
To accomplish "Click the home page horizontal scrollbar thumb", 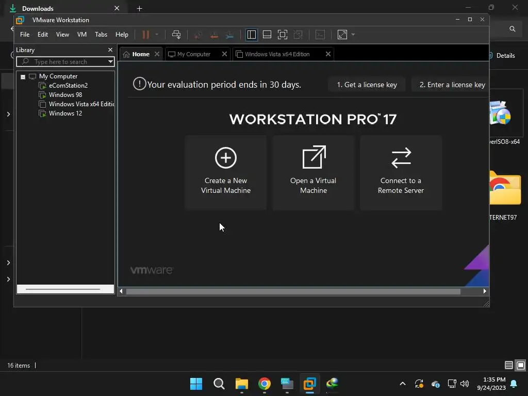I will tap(293, 291).
